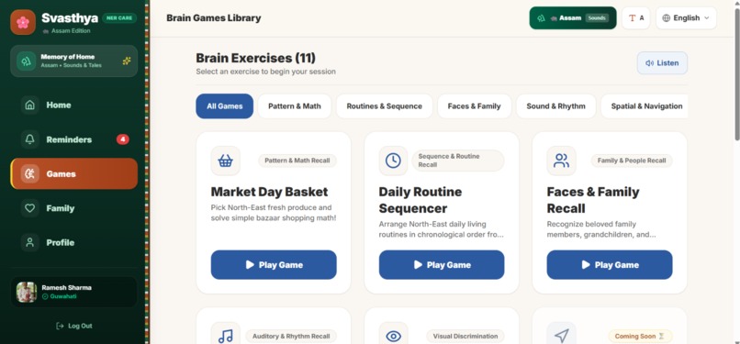This screenshot has height=344, width=740.
Task: Click the Log Out link
Action: click(74, 326)
